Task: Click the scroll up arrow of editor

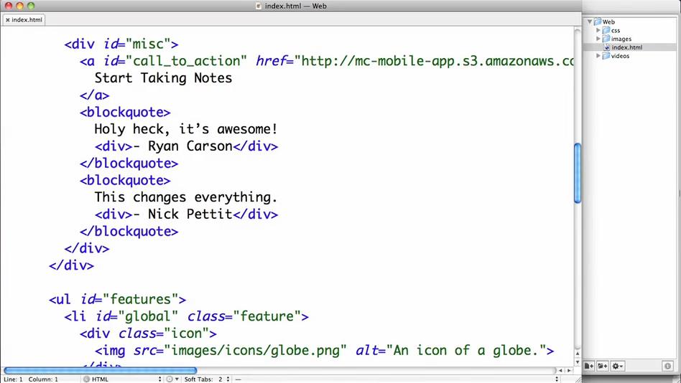Action: pos(578,354)
